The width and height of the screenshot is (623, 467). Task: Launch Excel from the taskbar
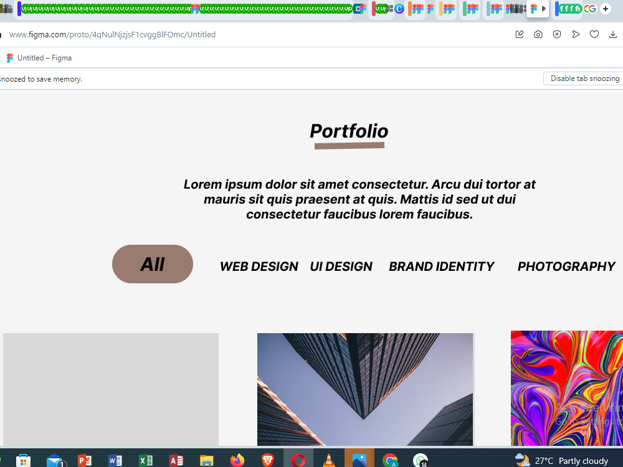[145, 461]
